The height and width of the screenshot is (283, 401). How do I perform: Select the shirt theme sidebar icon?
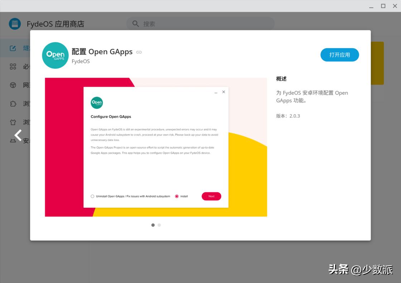coord(13,122)
